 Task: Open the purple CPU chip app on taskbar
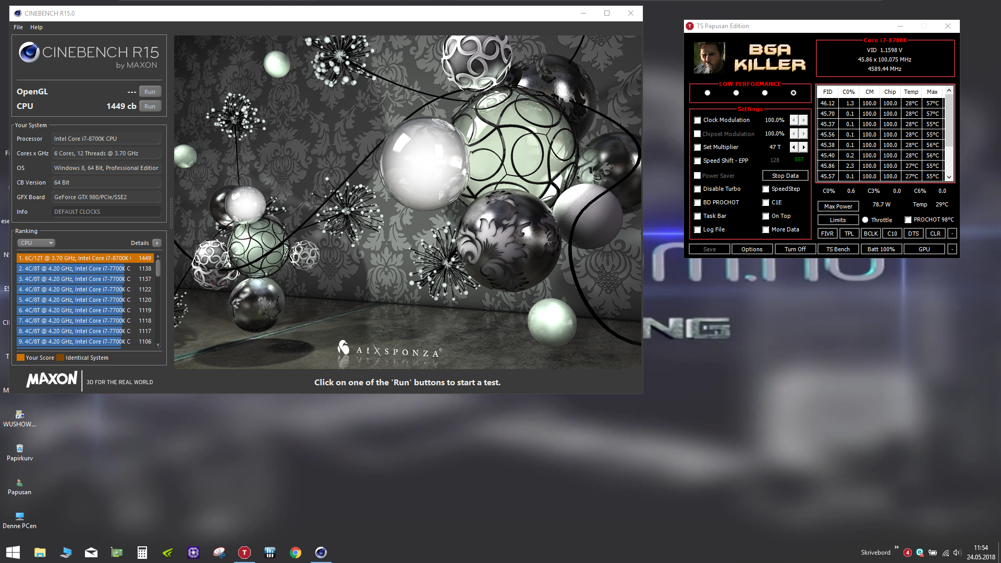point(193,553)
